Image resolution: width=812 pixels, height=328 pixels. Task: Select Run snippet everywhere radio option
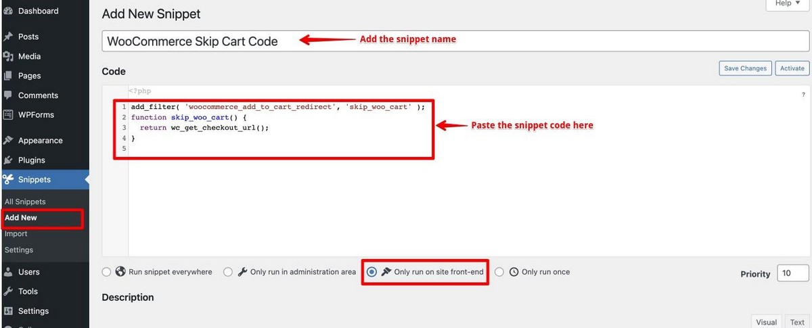(x=106, y=272)
